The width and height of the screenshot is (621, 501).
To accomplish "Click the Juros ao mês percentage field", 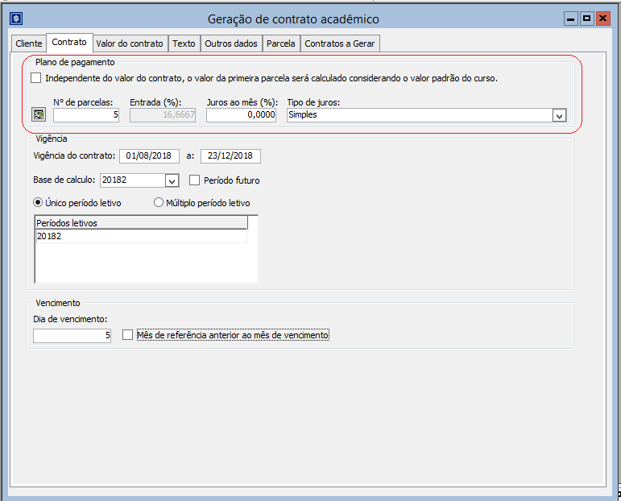I will pyautogui.click(x=241, y=115).
